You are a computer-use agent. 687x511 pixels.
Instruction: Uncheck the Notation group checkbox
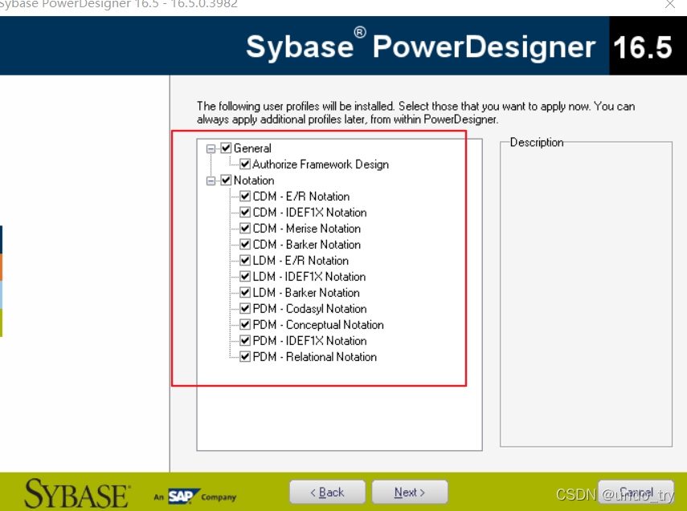click(x=226, y=180)
